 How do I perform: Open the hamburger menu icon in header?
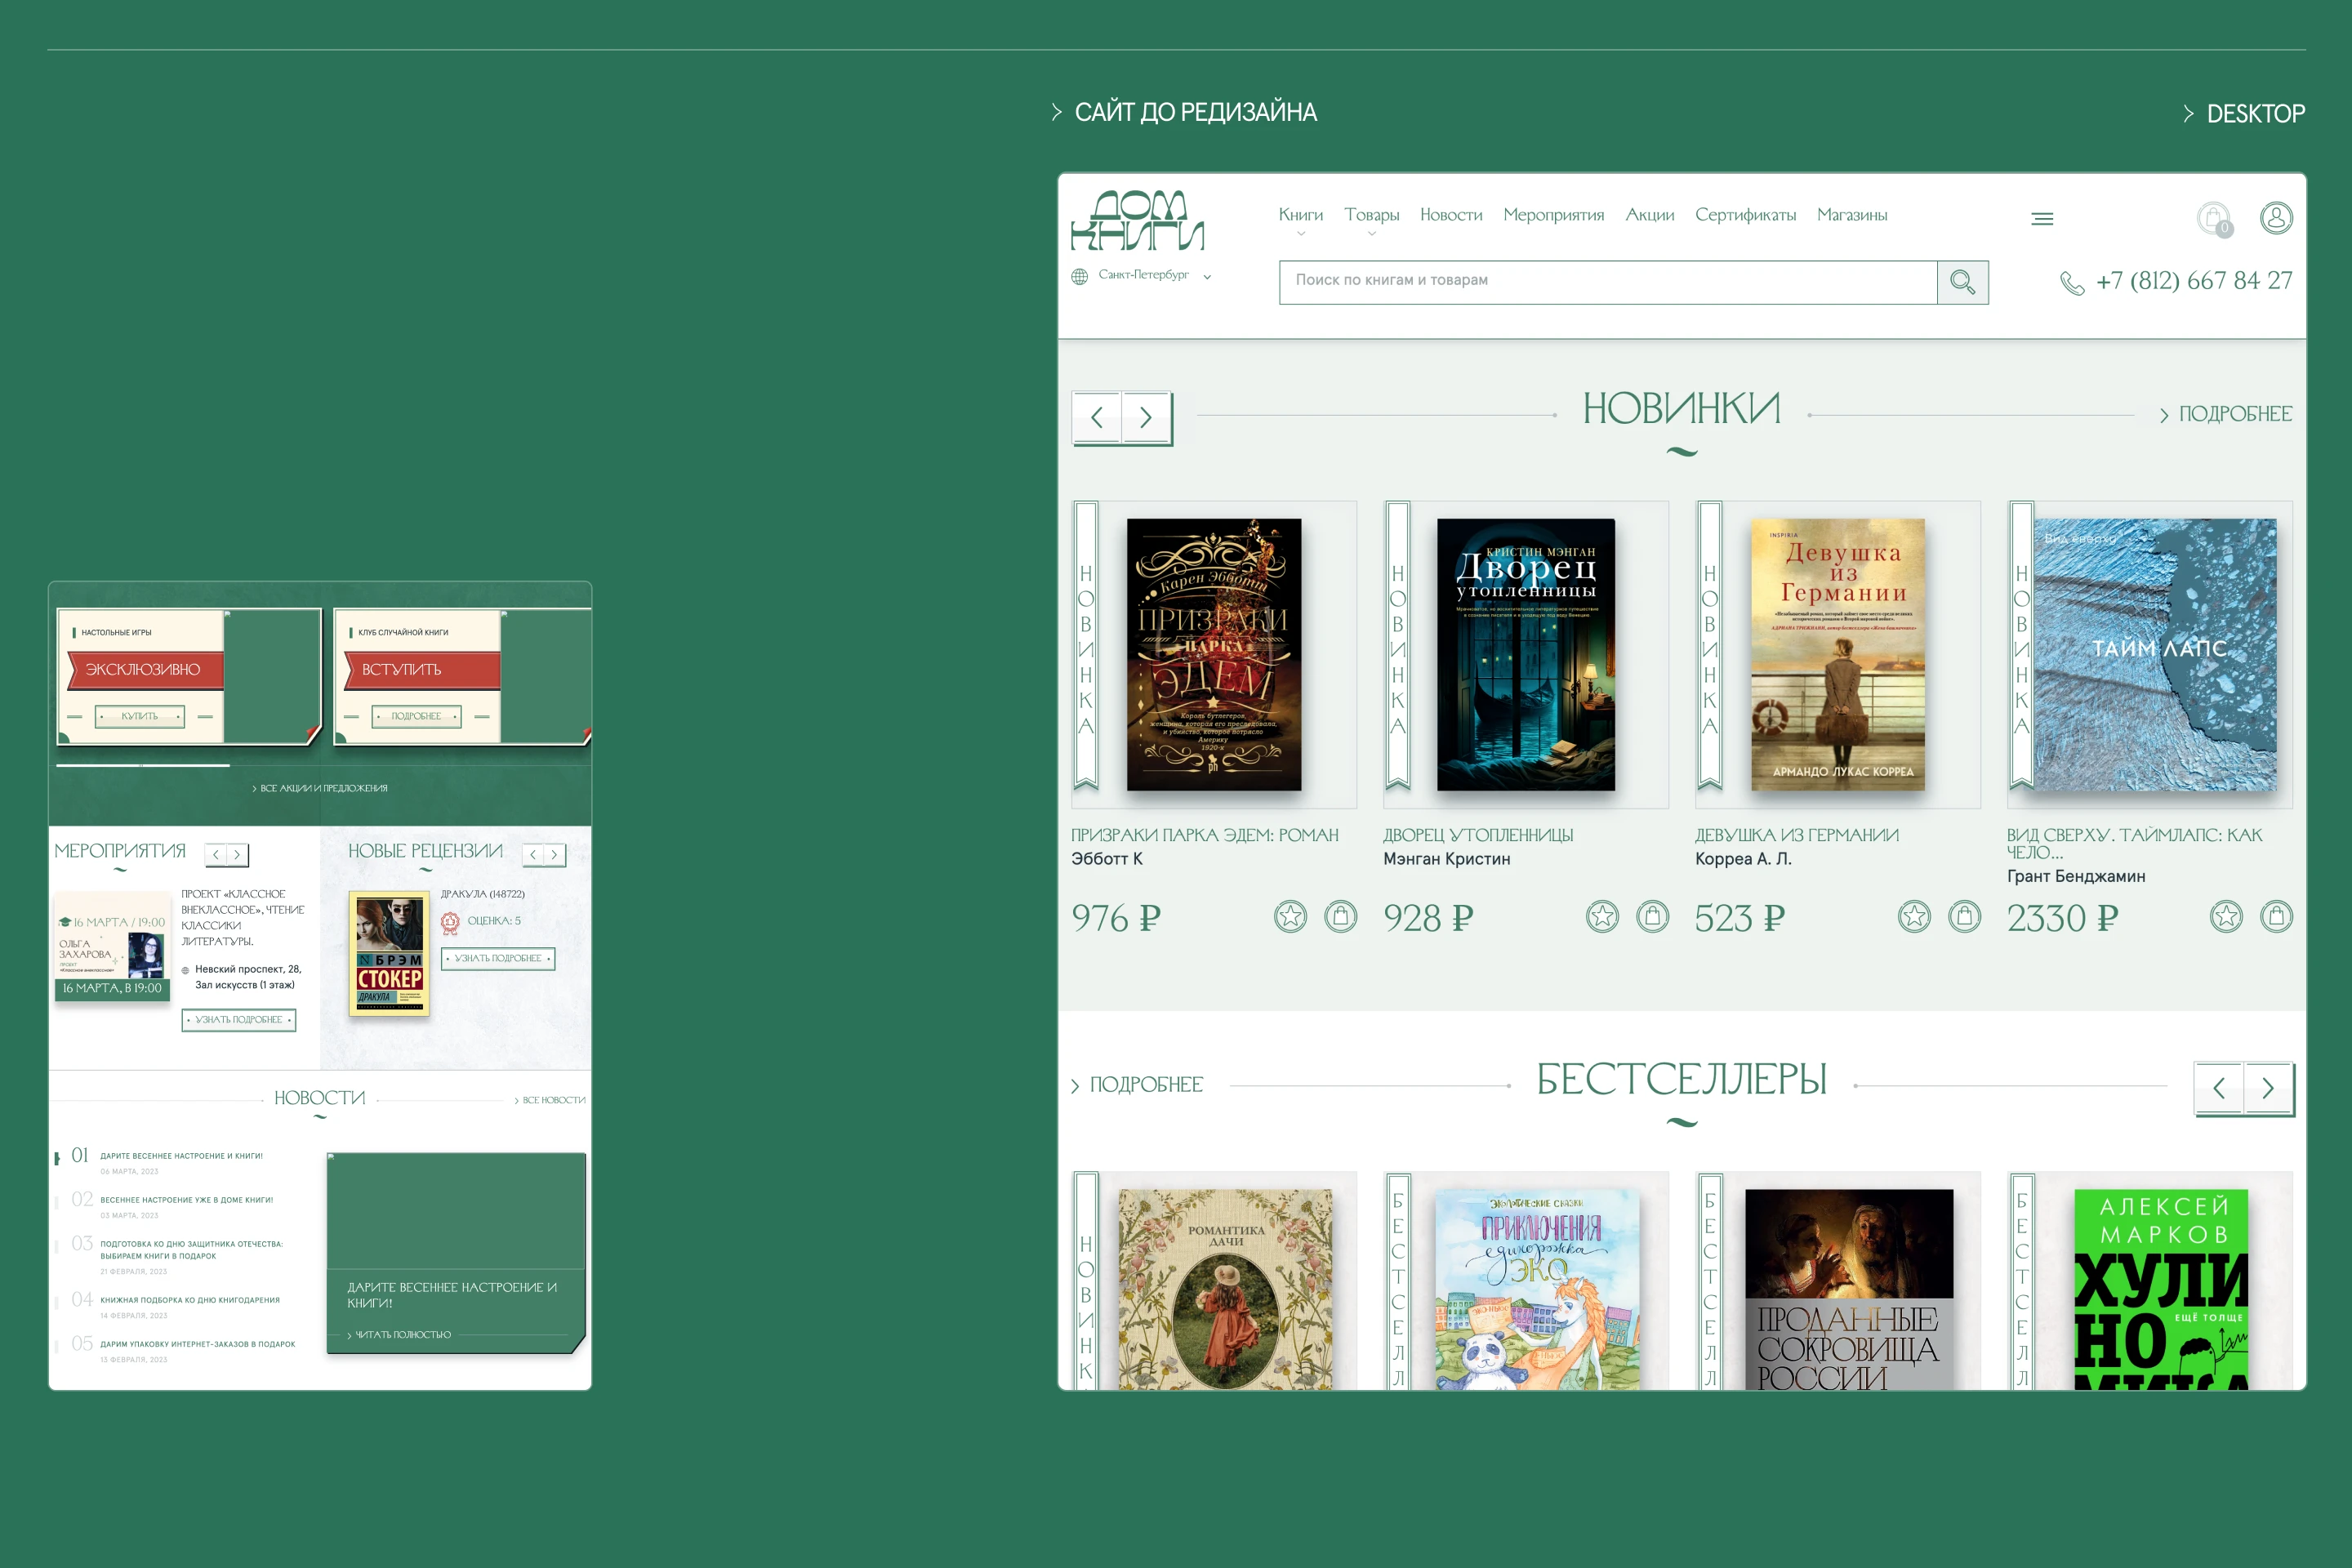pos(2042,218)
